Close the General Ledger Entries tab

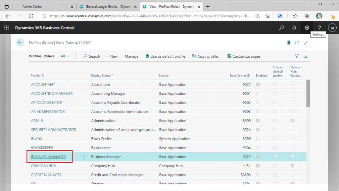pos(135,7)
